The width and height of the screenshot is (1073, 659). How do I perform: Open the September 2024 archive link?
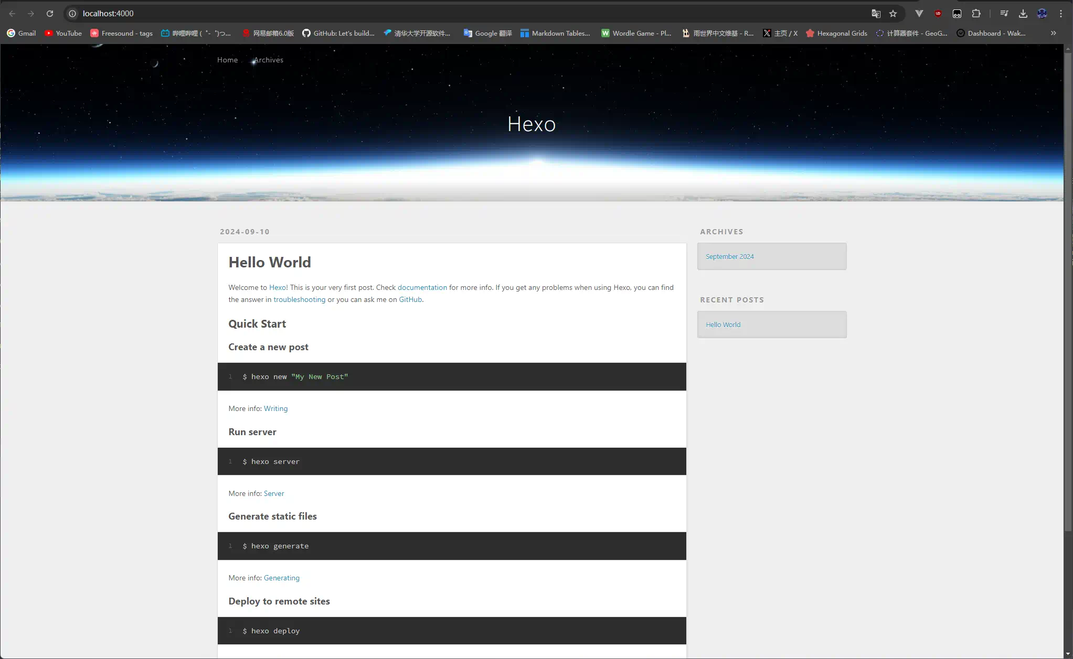[x=729, y=256]
